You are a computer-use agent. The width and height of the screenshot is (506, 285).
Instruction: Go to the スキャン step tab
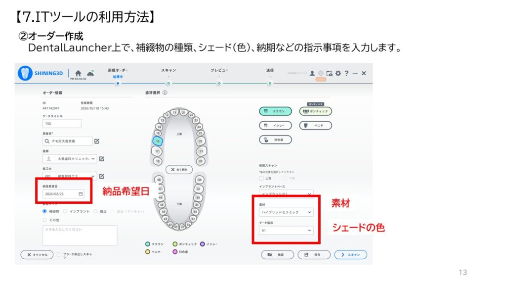(x=169, y=70)
